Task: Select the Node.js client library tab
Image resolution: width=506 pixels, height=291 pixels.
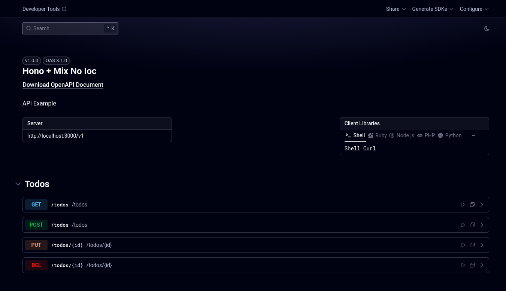Action: pos(402,135)
